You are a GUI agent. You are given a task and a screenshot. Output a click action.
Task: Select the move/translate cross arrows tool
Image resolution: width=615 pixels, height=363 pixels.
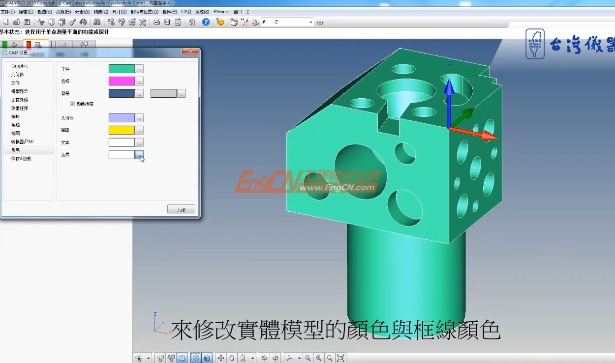[x=222, y=357]
